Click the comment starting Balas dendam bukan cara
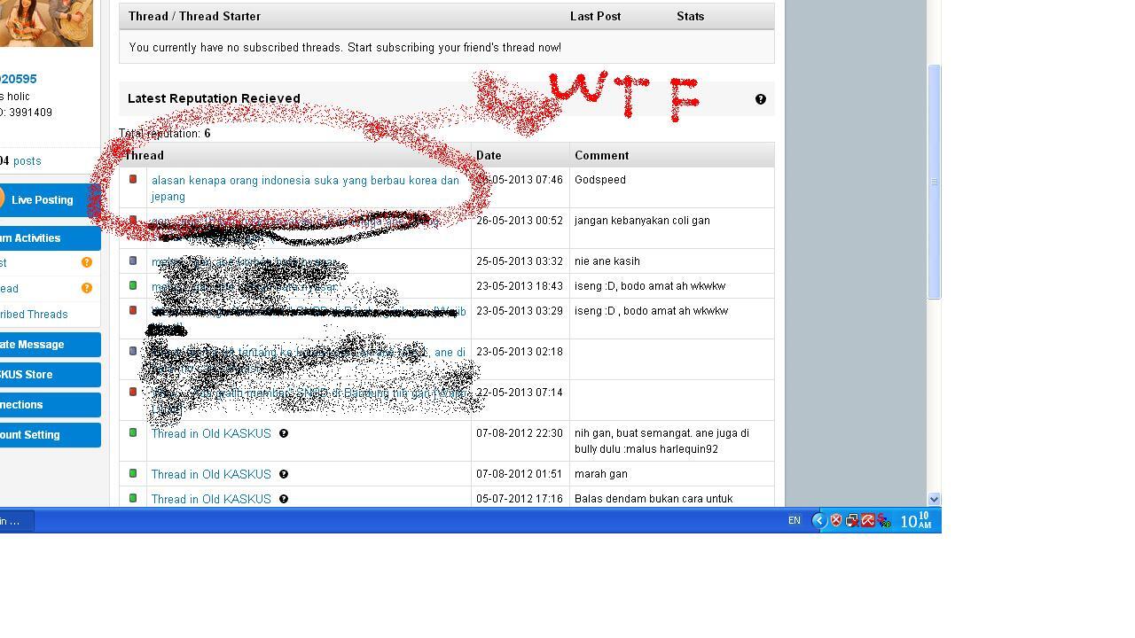The height and width of the screenshot is (638, 1135). pos(654,499)
